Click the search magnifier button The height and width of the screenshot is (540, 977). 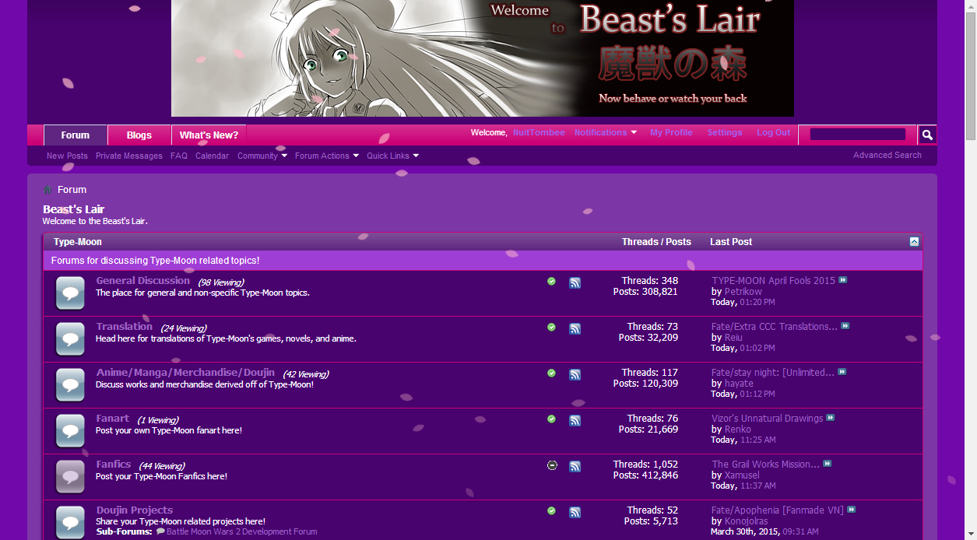click(927, 135)
